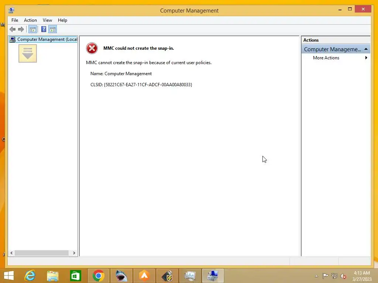Collapse the Computer Management actions section
Viewport: 378px width, 283px height.
[x=366, y=49]
